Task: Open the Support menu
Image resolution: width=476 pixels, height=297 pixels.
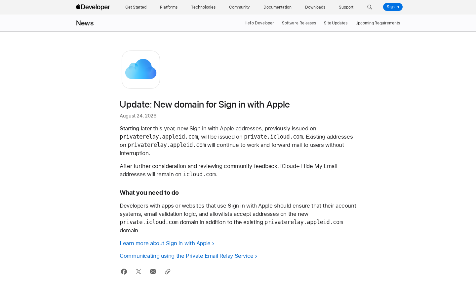Action: [x=346, y=7]
